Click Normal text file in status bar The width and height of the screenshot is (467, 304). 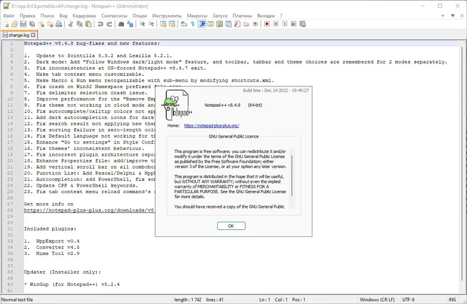pyautogui.click(x=18, y=299)
